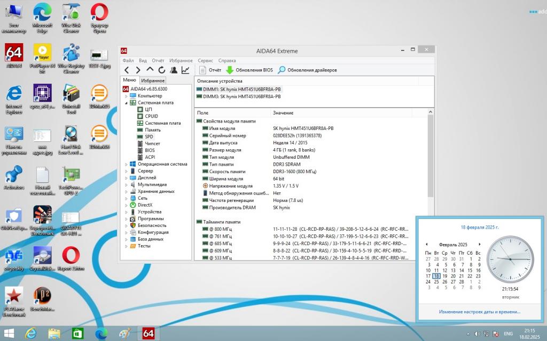Open the Сервис menu

tap(205, 61)
